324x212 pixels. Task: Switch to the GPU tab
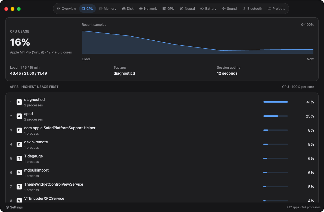click(x=169, y=9)
